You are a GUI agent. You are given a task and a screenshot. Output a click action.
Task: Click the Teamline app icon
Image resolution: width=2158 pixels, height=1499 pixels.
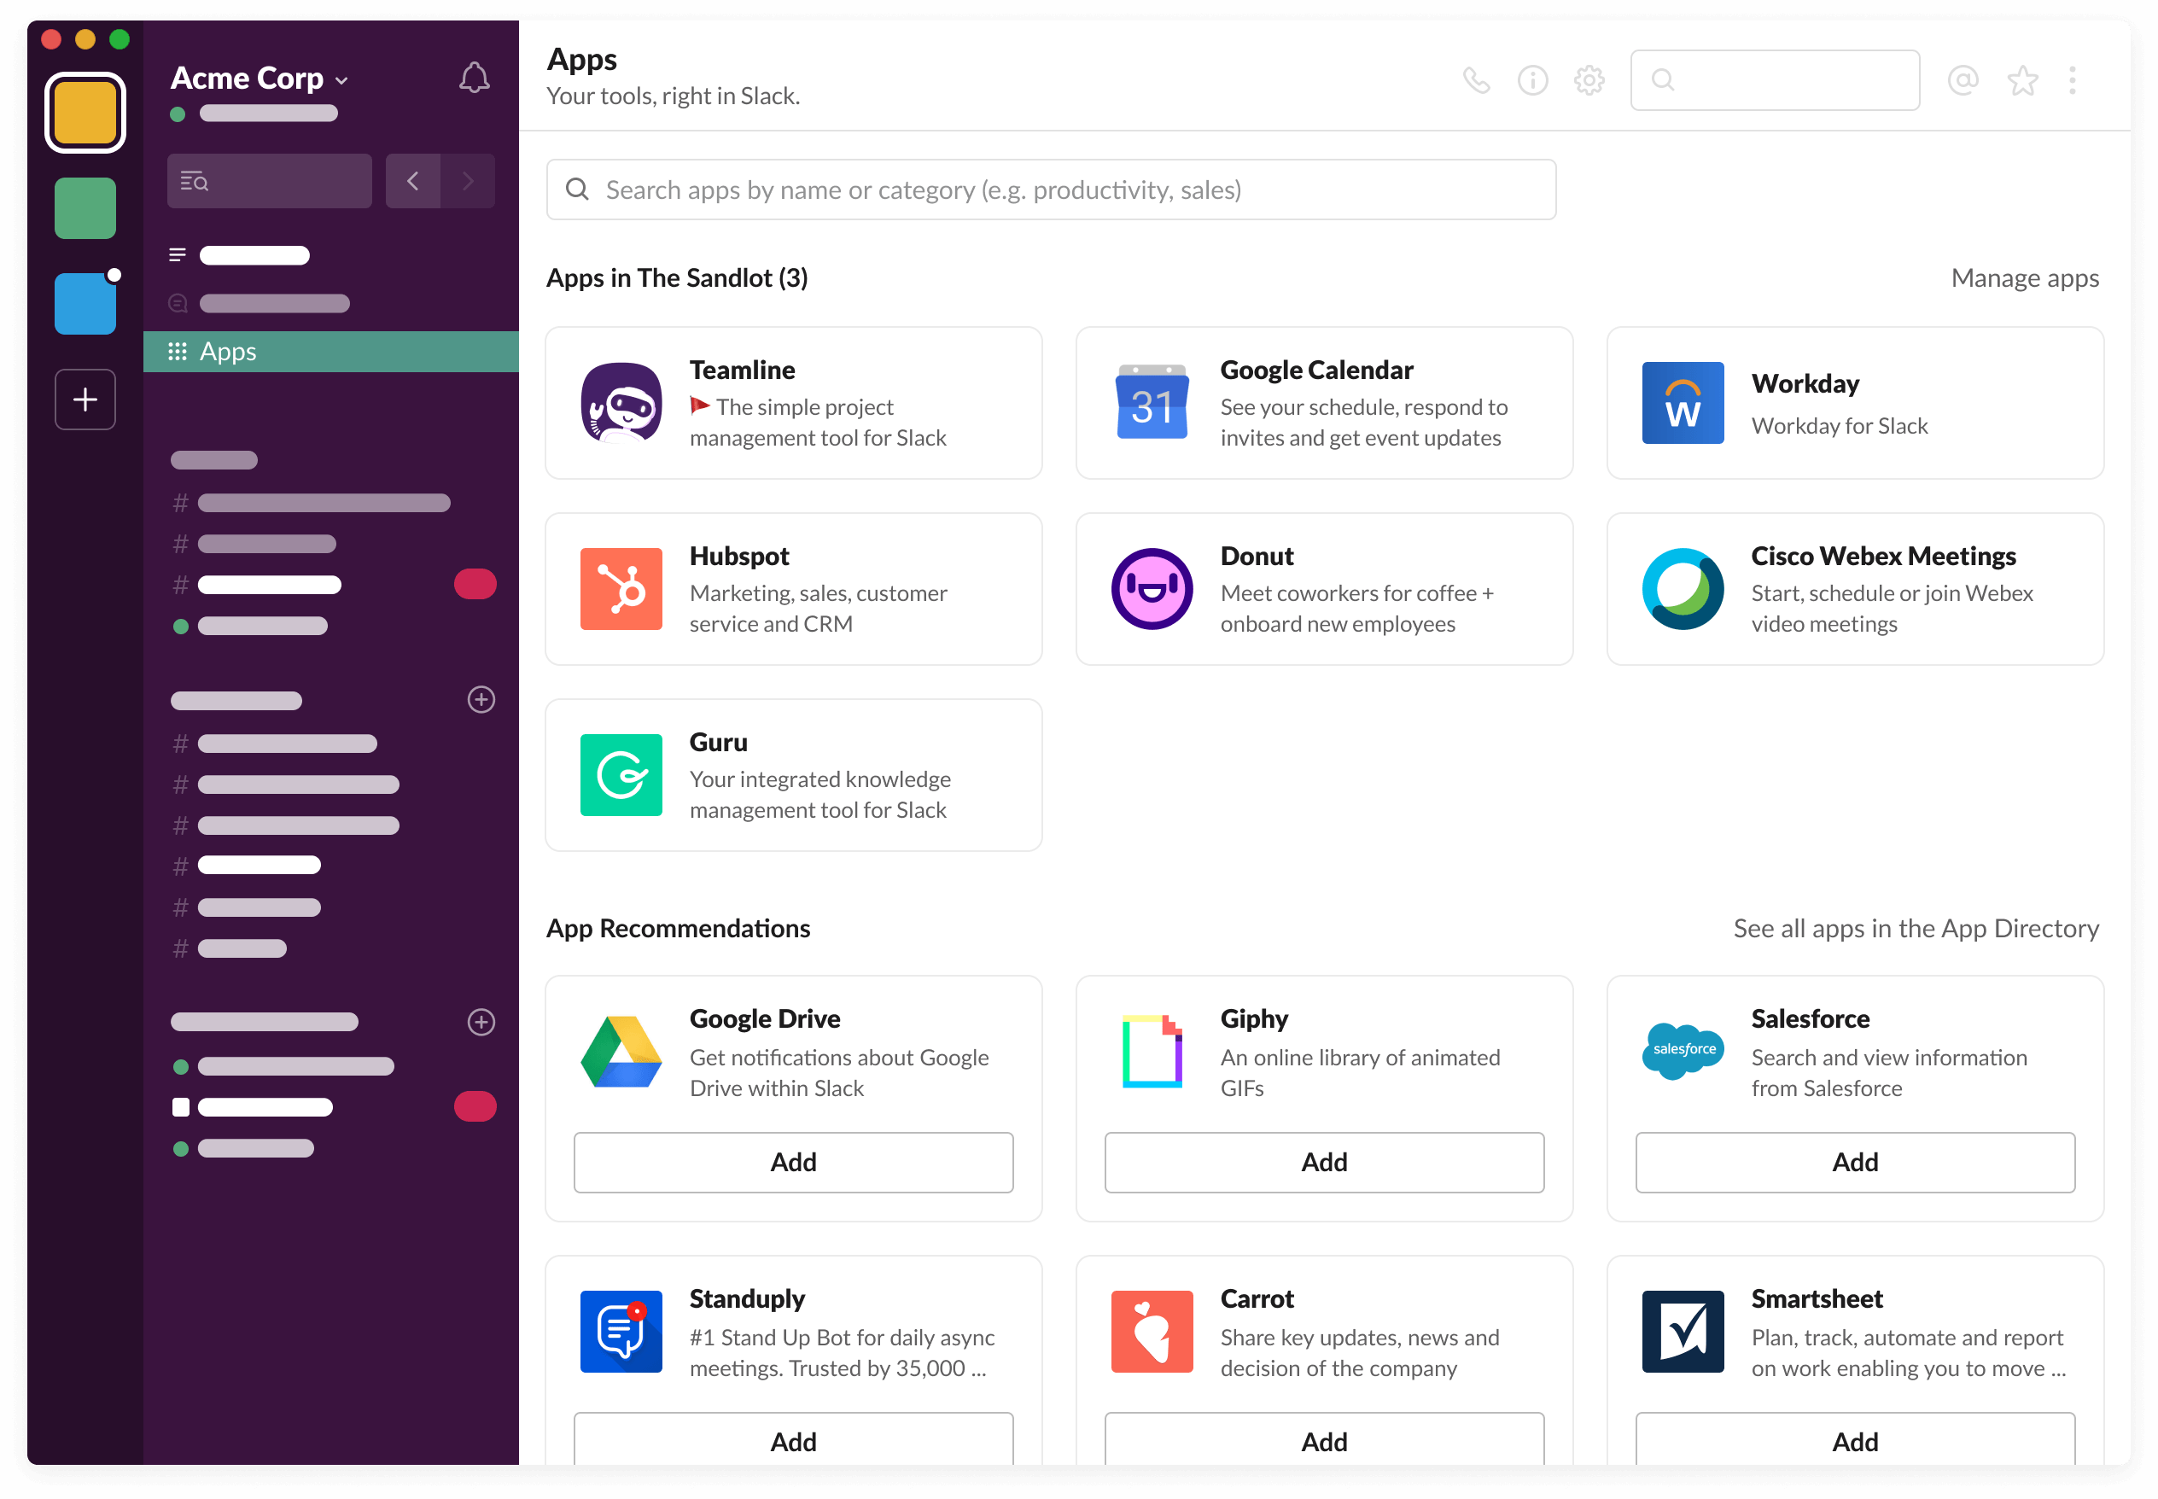coord(620,399)
